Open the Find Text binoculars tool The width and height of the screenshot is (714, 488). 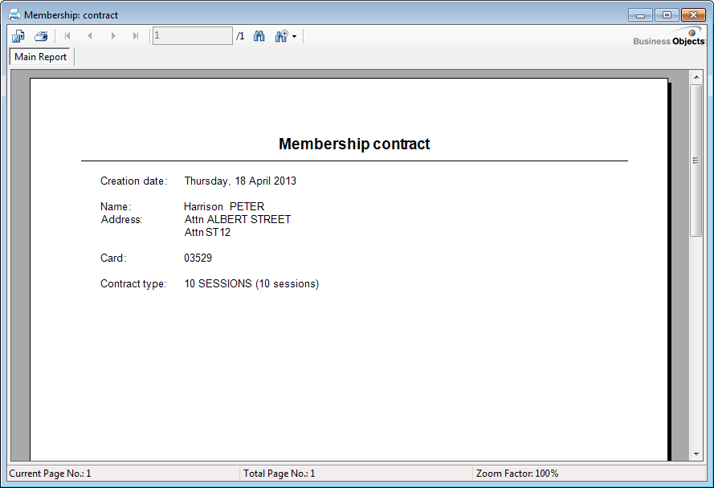(259, 36)
